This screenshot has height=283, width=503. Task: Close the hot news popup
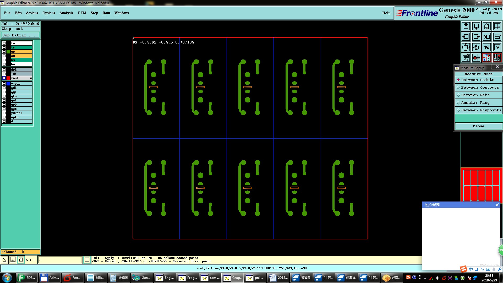click(x=497, y=205)
